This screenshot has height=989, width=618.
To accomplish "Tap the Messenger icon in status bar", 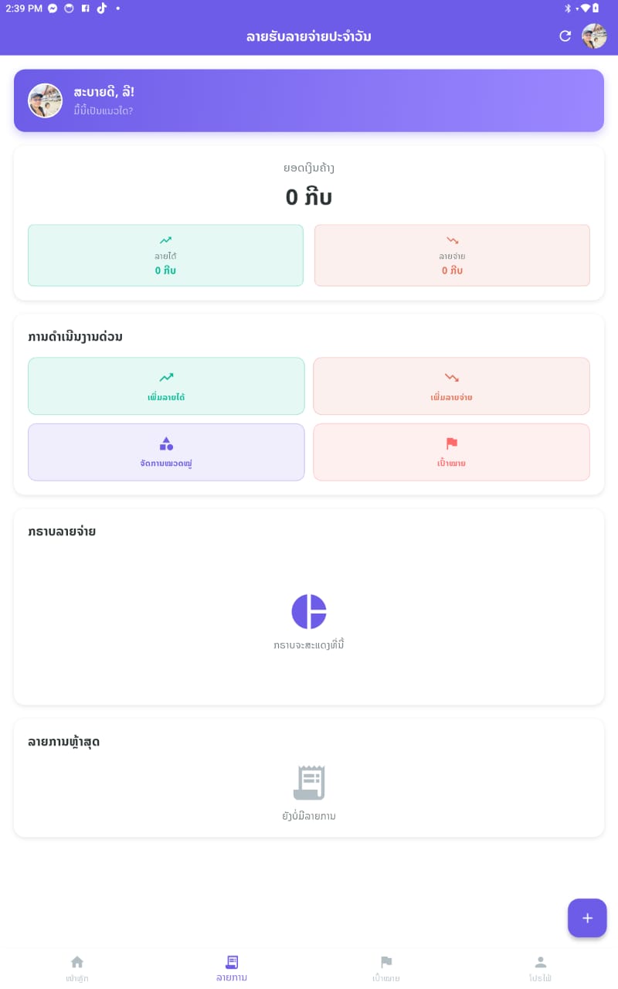I will coord(53,8).
